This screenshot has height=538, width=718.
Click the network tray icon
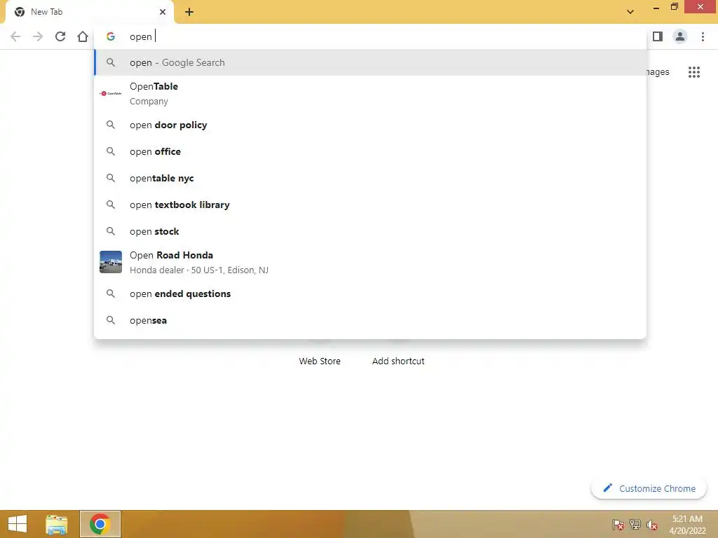tap(635, 524)
